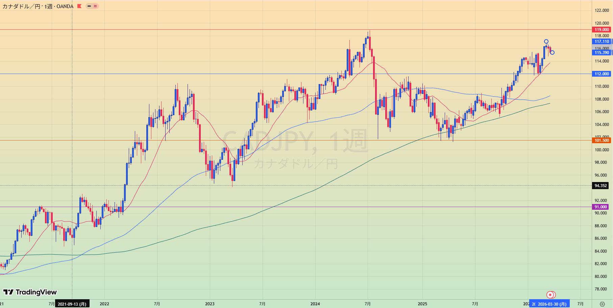
Task: Click the orange 101.500 price label
Action: pyautogui.click(x=602, y=140)
